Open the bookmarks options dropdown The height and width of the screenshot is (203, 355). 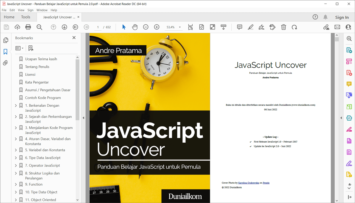pos(19,48)
